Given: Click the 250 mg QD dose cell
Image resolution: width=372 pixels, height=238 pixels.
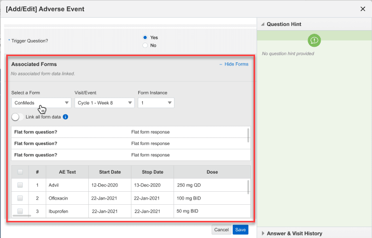Looking at the screenshot, I should [x=212, y=185].
